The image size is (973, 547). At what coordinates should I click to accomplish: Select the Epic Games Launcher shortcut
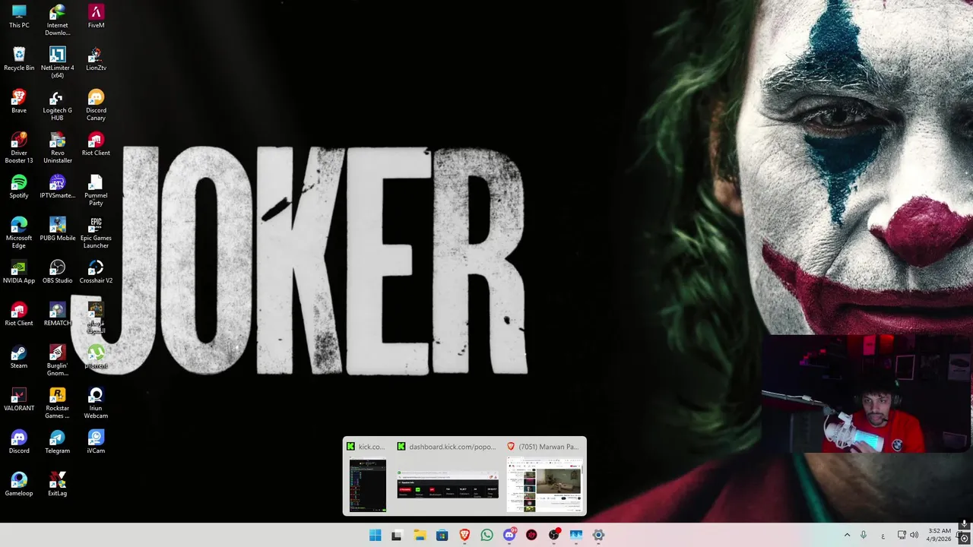pyautogui.click(x=96, y=232)
